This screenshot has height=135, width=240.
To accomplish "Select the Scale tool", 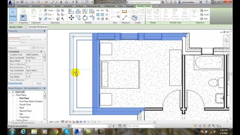I will [x=102, y=15].
